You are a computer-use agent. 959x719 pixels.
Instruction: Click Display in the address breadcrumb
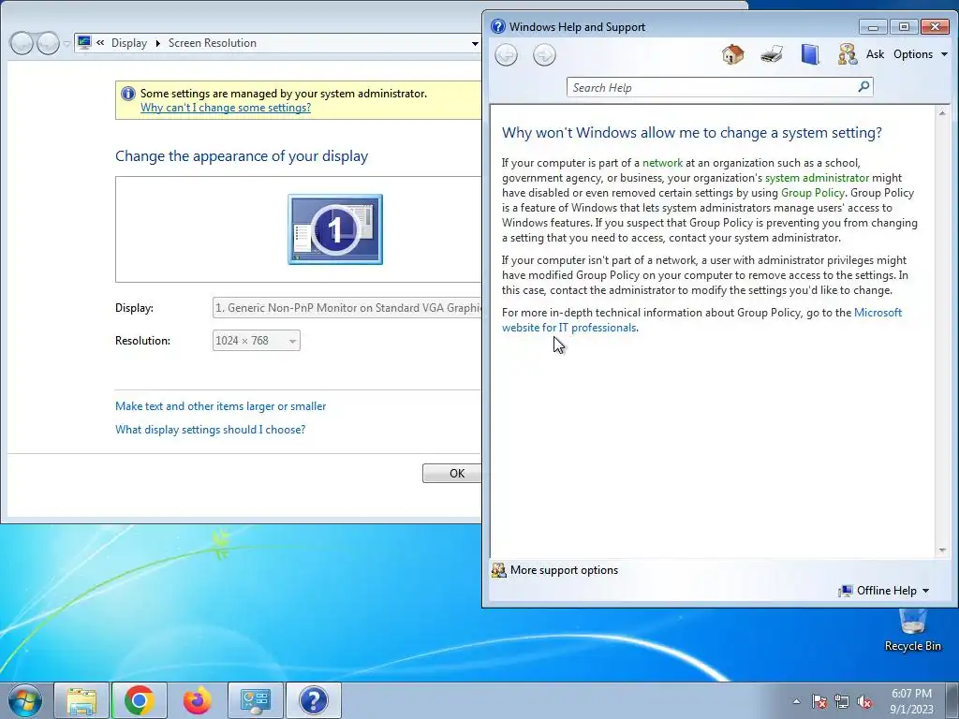(x=129, y=43)
